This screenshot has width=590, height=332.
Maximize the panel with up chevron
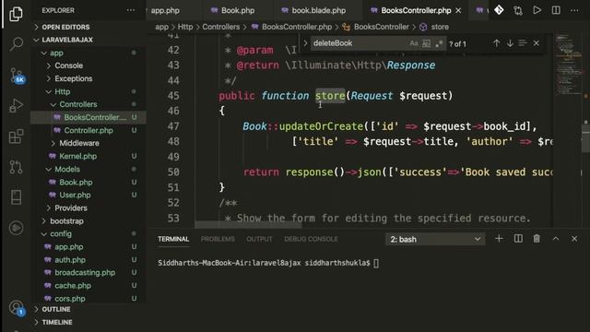tap(555, 239)
